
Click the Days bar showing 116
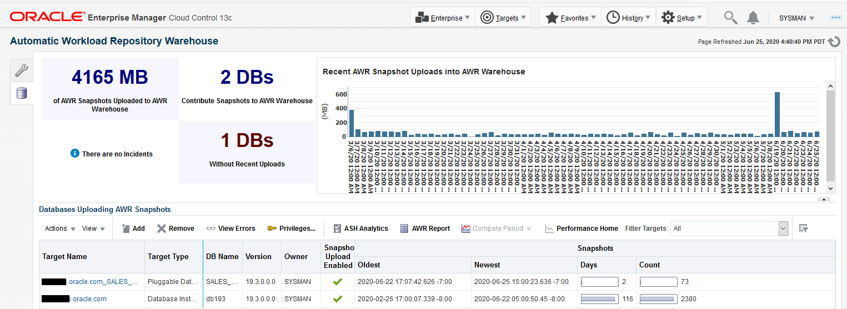coord(599,299)
